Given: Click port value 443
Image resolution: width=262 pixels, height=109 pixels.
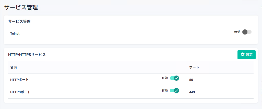Looking at the screenshot, I should tap(192, 92).
